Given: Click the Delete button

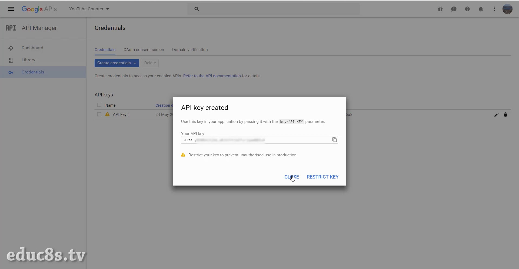Looking at the screenshot, I should tap(150, 63).
